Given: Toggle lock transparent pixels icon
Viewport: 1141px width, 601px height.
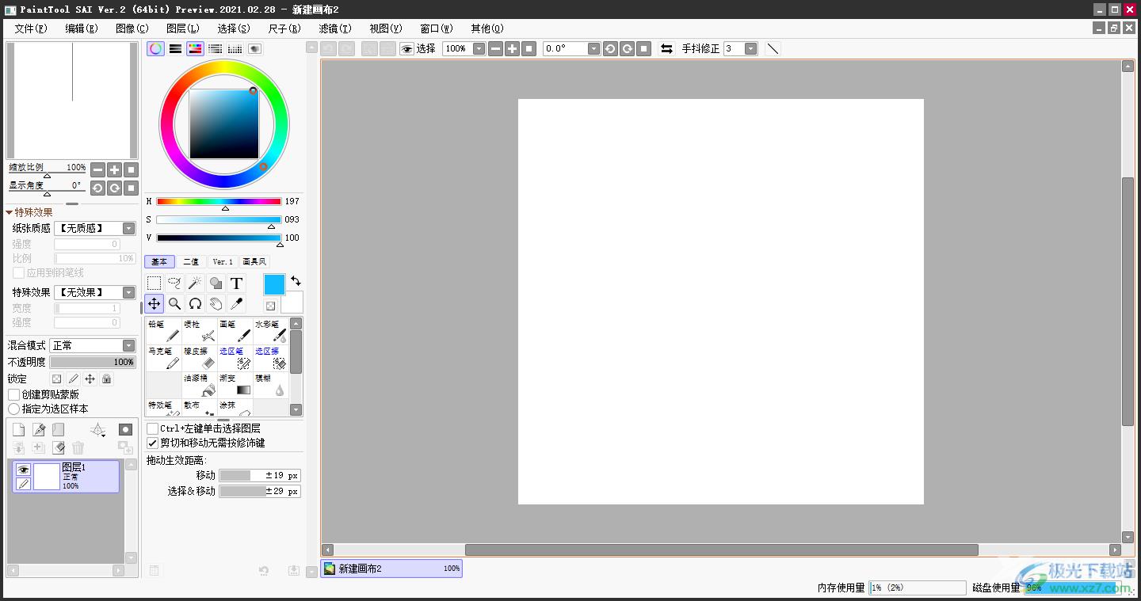Looking at the screenshot, I should coord(56,379).
